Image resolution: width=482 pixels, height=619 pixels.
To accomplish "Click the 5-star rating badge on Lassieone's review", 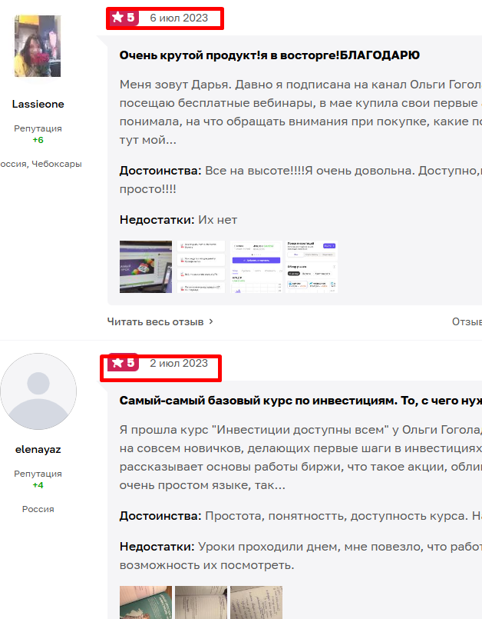I will [124, 18].
